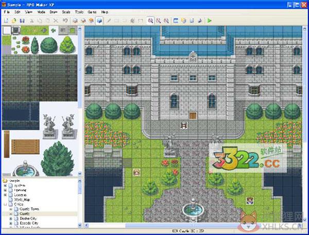
Task: Click the tileset palette scroll-down arrow
Action: coord(80,174)
